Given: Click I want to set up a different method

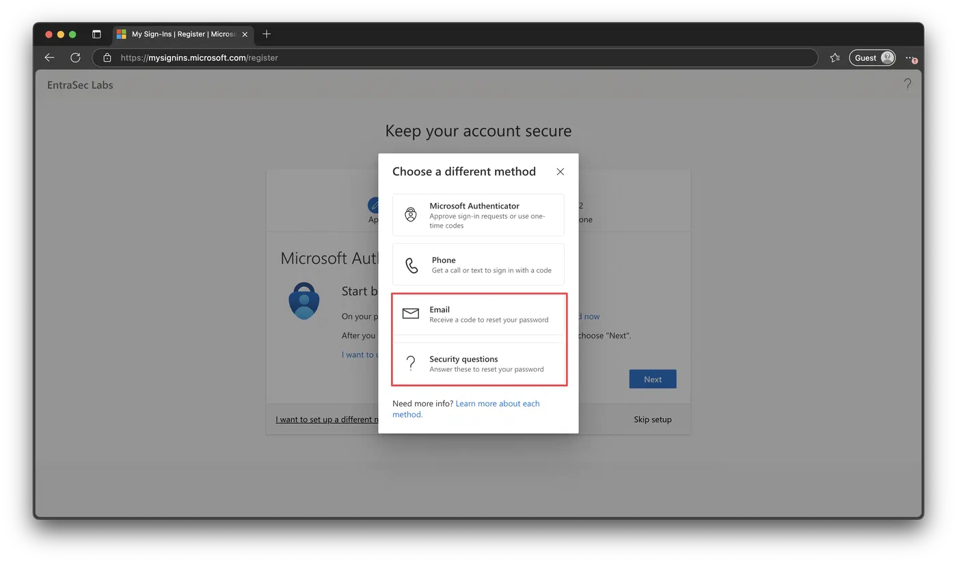Looking at the screenshot, I should 327,420.
